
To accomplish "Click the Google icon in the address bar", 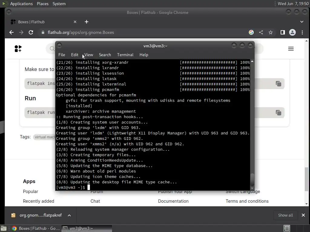I will [251, 32].
